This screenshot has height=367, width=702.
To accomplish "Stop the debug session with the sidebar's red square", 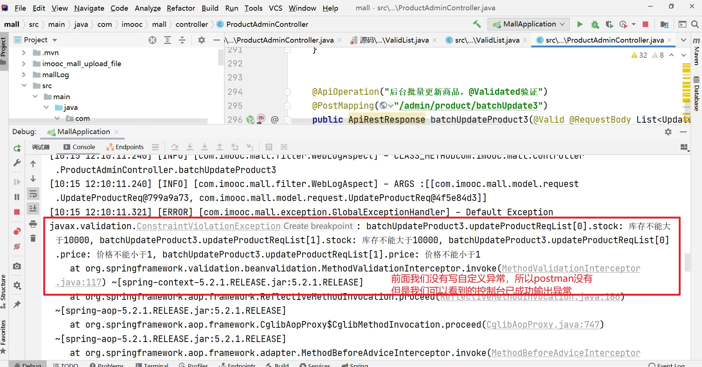I will 17,212.
